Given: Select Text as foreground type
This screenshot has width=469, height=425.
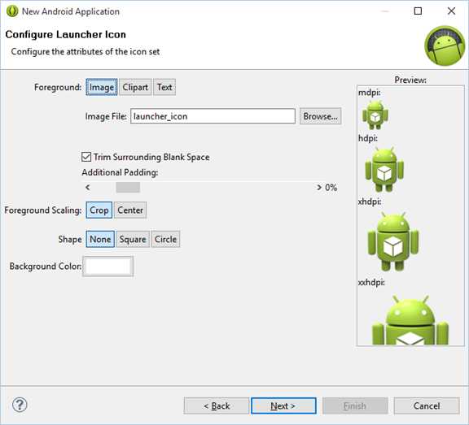Looking at the screenshot, I should (x=164, y=87).
